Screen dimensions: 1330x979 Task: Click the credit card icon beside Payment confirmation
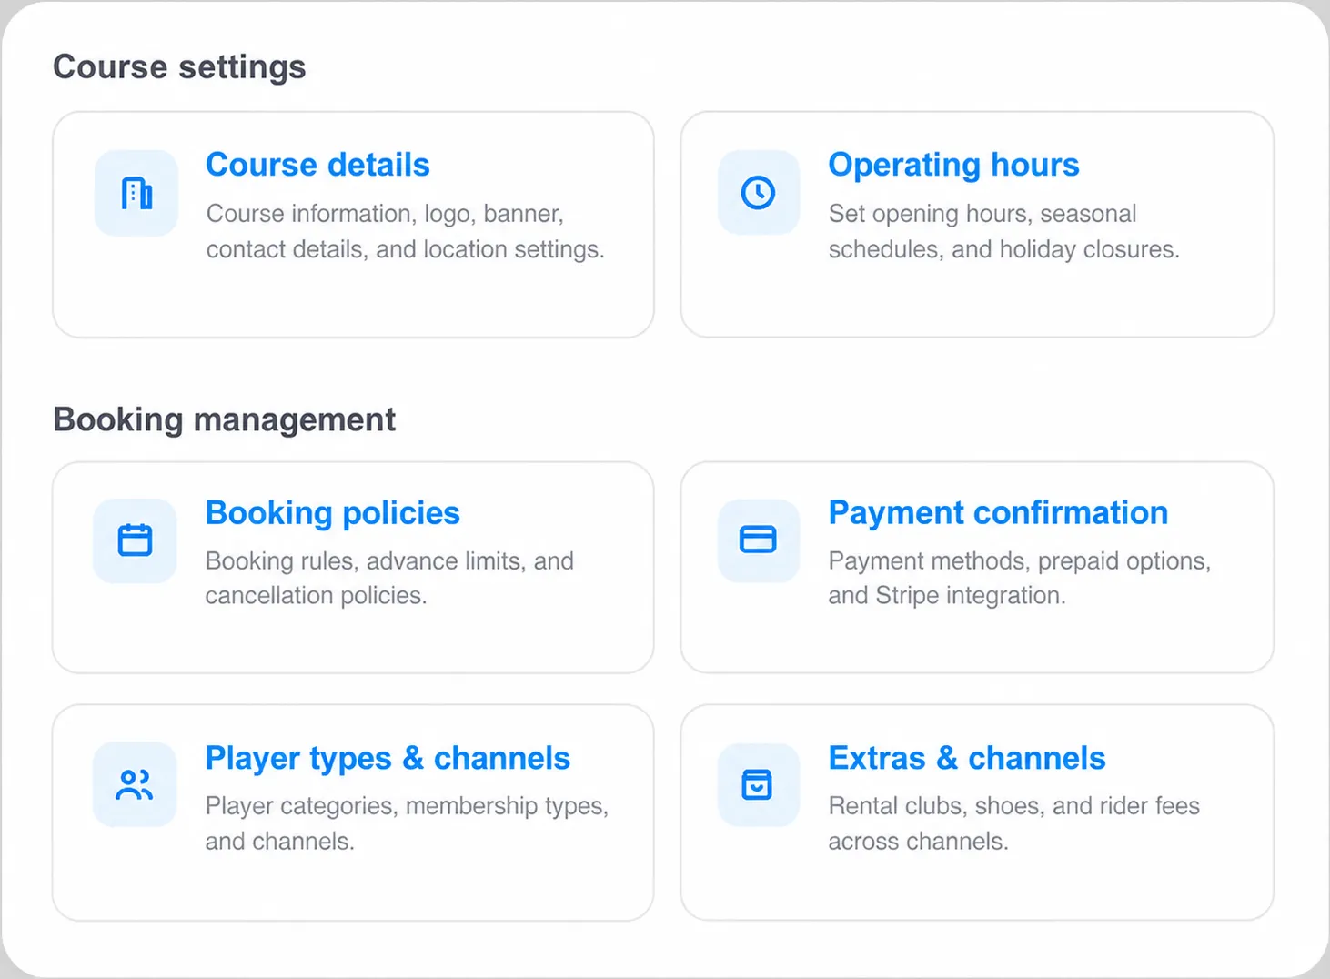(x=758, y=540)
